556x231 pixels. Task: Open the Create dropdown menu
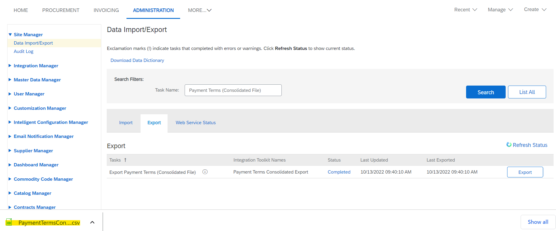(x=535, y=10)
